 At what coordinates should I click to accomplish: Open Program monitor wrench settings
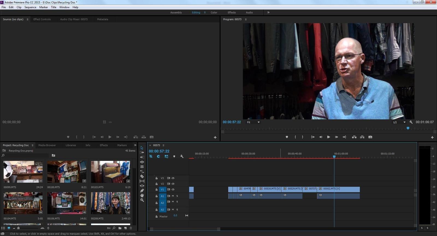coord(411,122)
